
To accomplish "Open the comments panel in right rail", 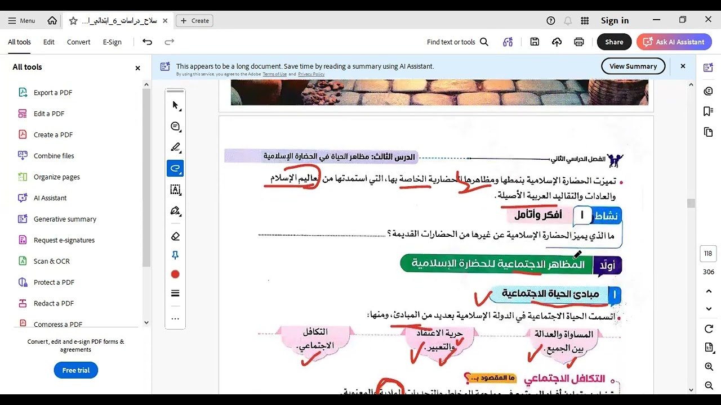I will (709, 91).
